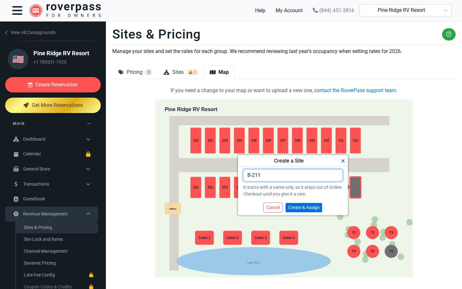Click the green help question-mark icon
The width and height of the screenshot is (462, 289).
(x=449, y=34)
